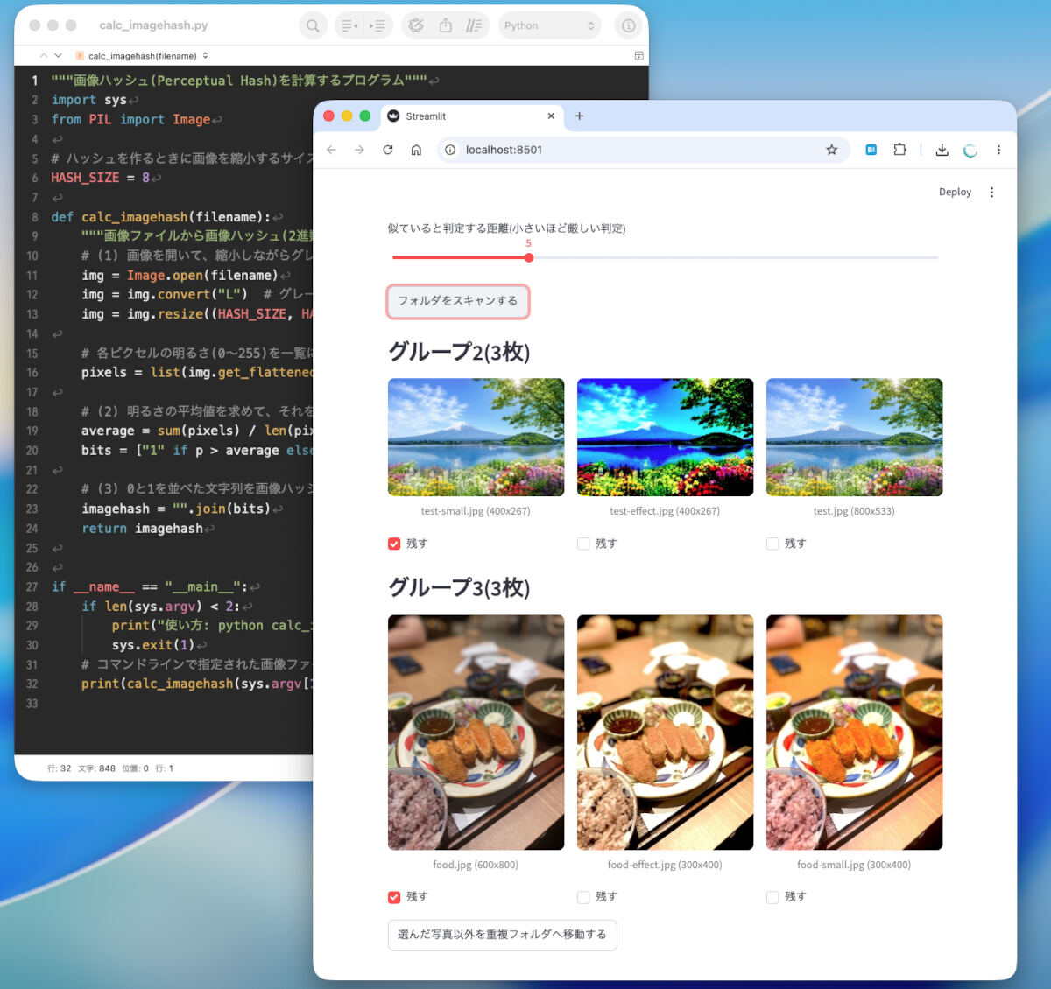
Task: Open the browser extensions puzzle icon
Action: pyautogui.click(x=899, y=150)
